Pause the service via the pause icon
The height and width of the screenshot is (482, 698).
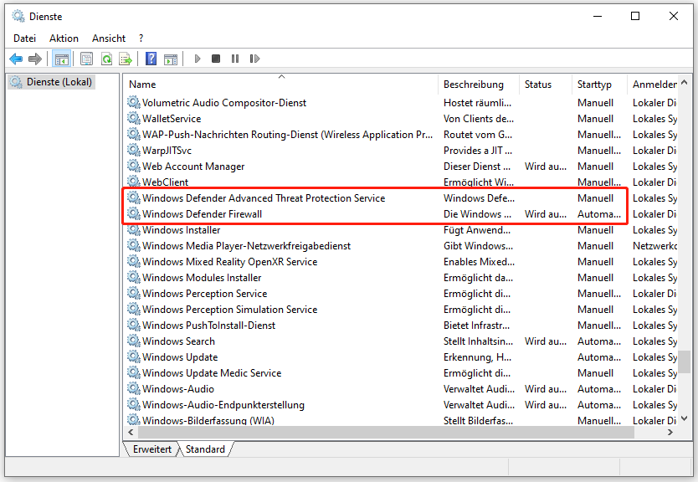click(235, 59)
